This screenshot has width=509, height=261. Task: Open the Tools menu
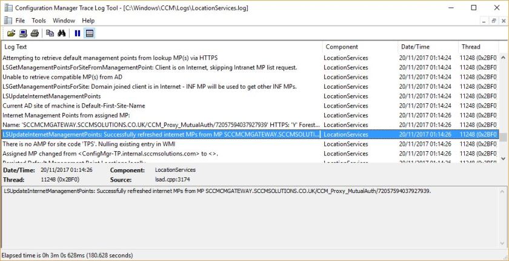(x=39, y=21)
